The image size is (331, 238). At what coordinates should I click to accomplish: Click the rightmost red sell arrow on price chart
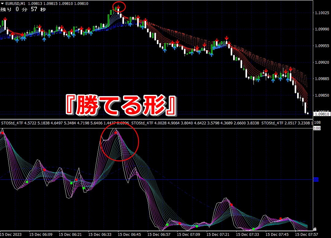point(290,69)
